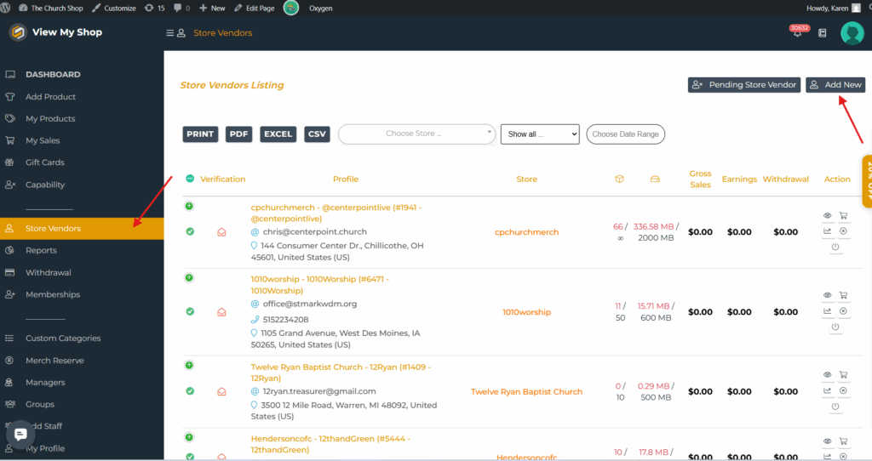Open Reports in the sidebar menu
Viewport: 872px width, 461px height.
41,250
